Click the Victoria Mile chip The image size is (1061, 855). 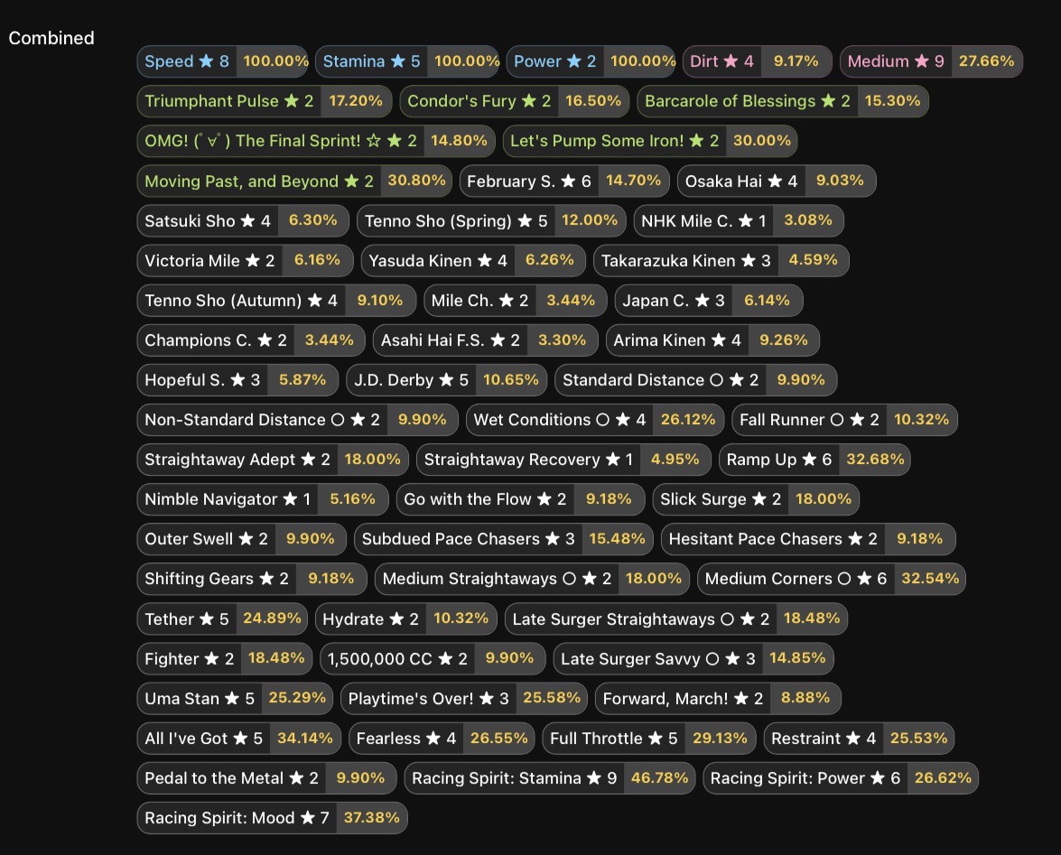[245, 260]
